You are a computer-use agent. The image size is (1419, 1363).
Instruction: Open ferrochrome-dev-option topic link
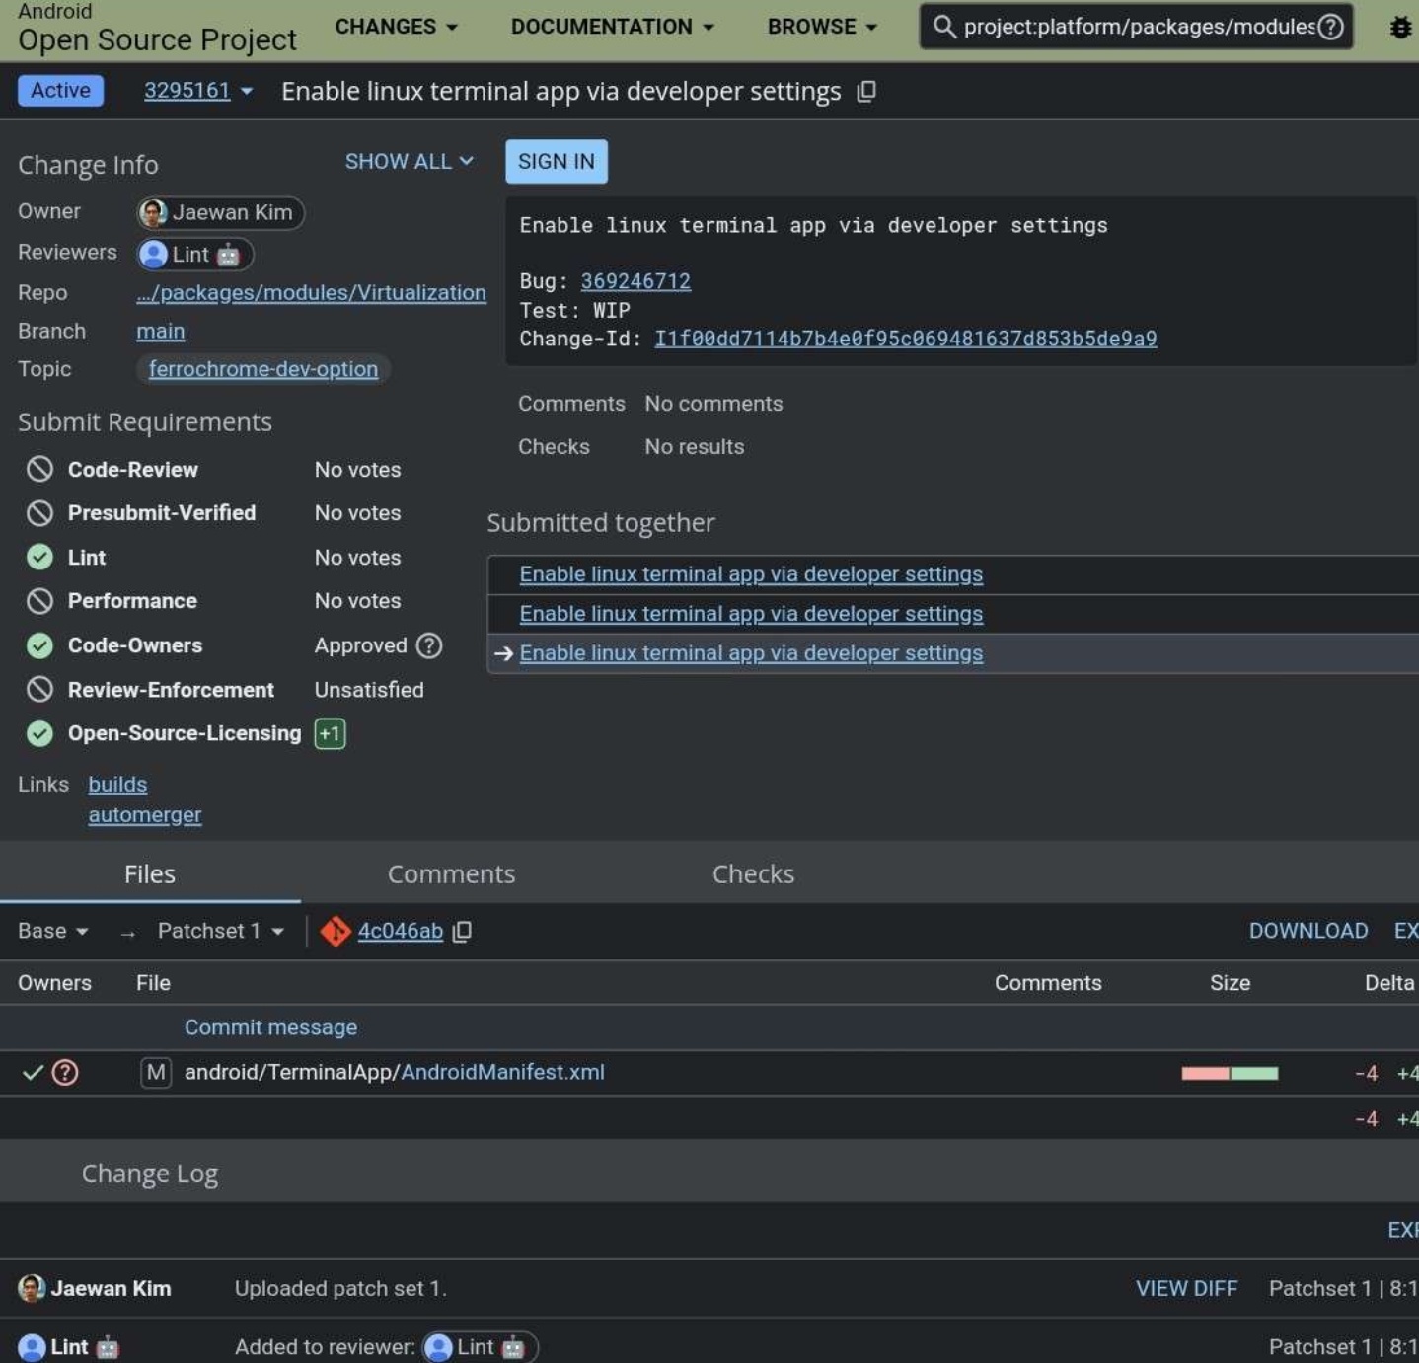click(263, 369)
